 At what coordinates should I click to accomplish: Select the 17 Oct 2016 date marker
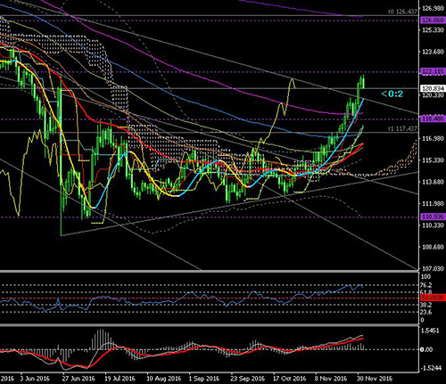(290, 379)
